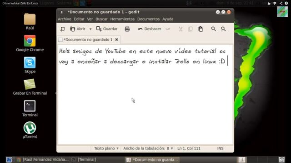Cut selection with scissors icon
This screenshot has width=291, height=163.
point(181,29)
